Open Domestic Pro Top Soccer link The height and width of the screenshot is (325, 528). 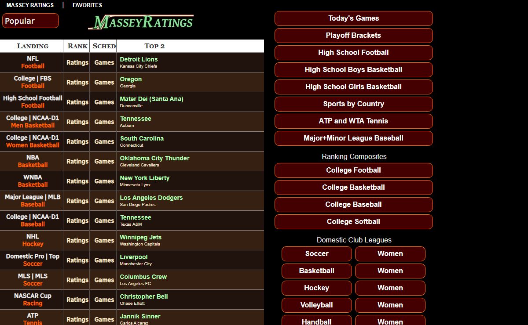tap(33, 260)
